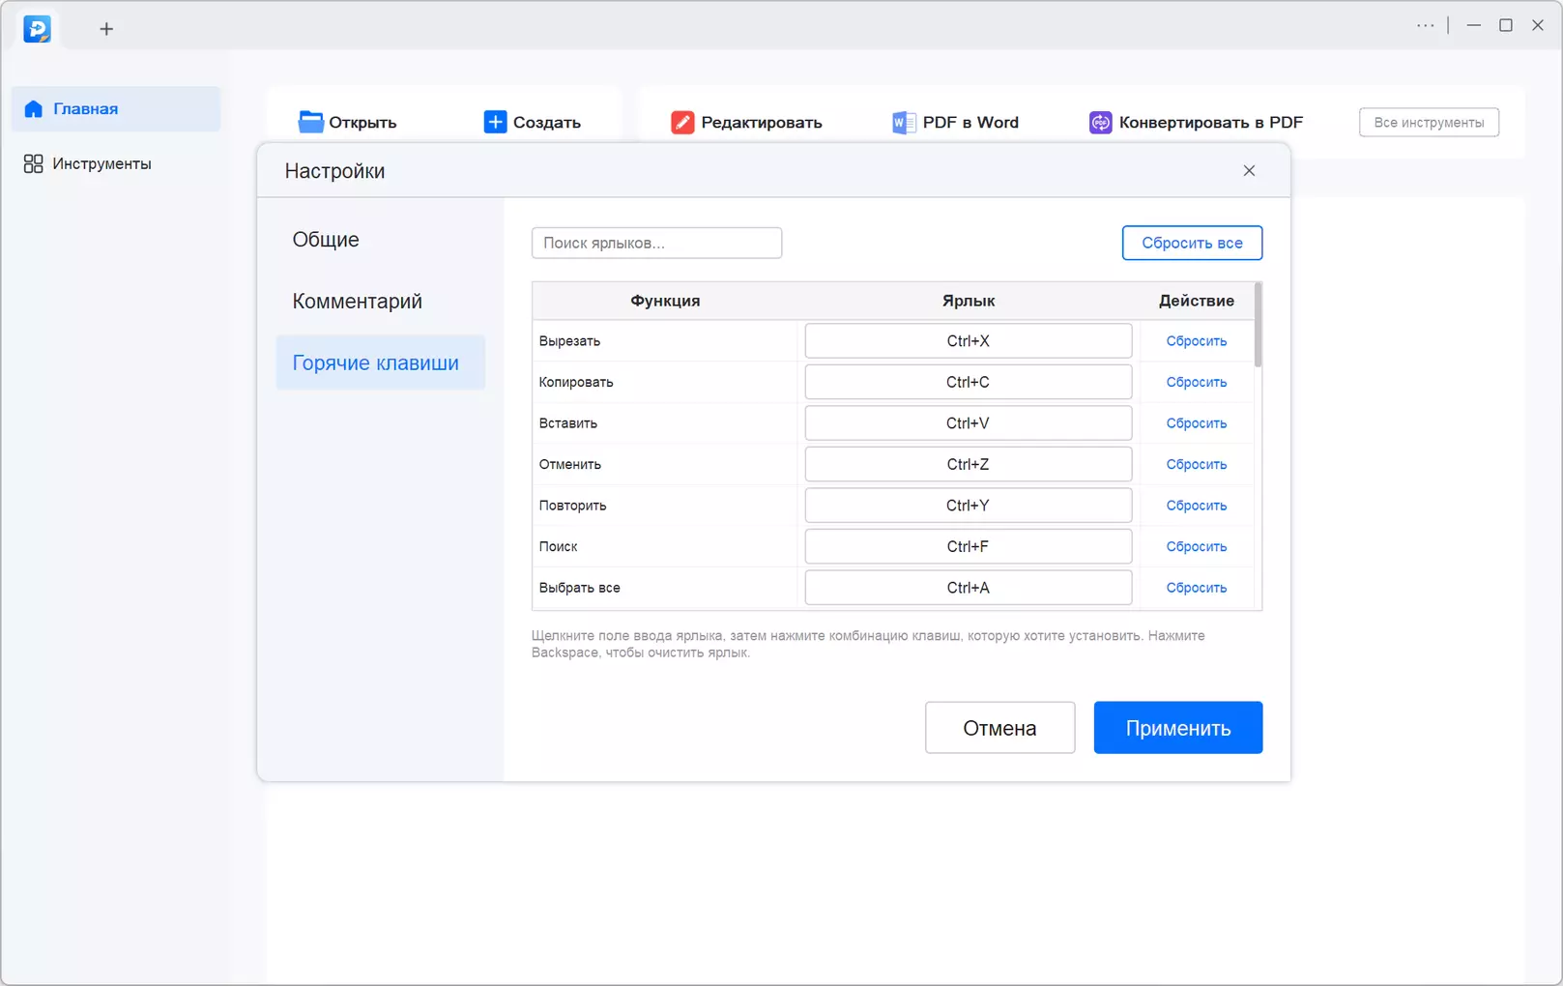Click the Создать plus icon
The height and width of the screenshot is (986, 1563).
pos(495,122)
